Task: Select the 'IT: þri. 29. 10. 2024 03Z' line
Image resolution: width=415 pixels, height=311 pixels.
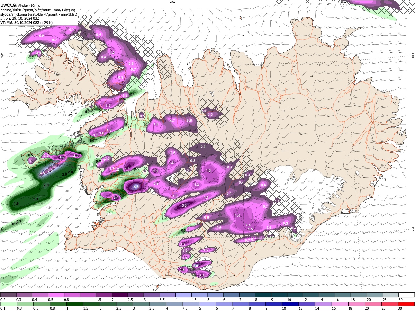Action: (x=19, y=18)
